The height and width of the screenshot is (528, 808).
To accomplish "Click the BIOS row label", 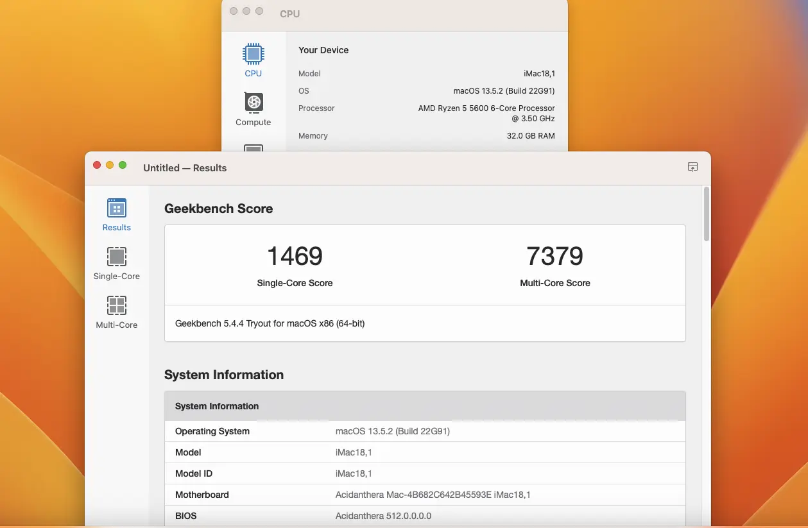I will [186, 516].
